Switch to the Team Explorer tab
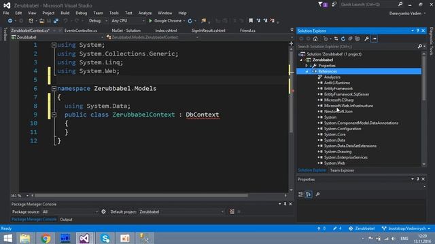The image size is (435, 244). pos(342,170)
